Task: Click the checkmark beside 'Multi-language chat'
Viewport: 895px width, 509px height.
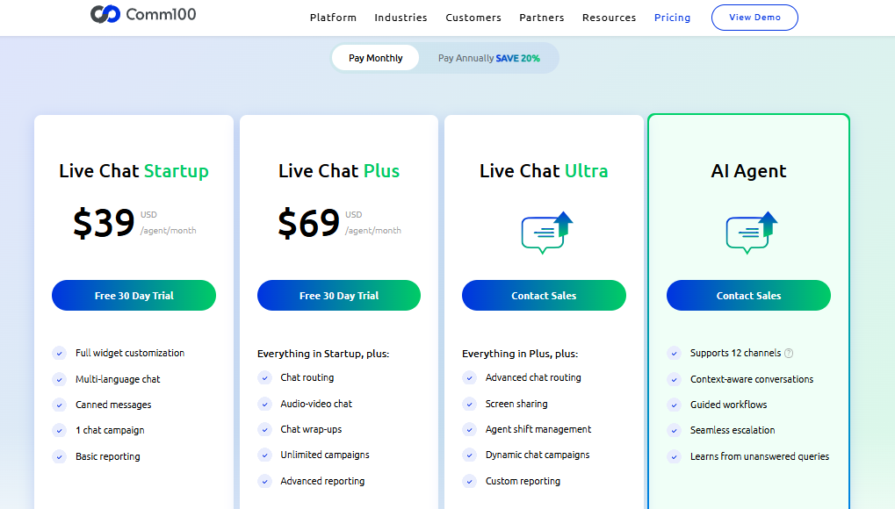Action: point(59,378)
